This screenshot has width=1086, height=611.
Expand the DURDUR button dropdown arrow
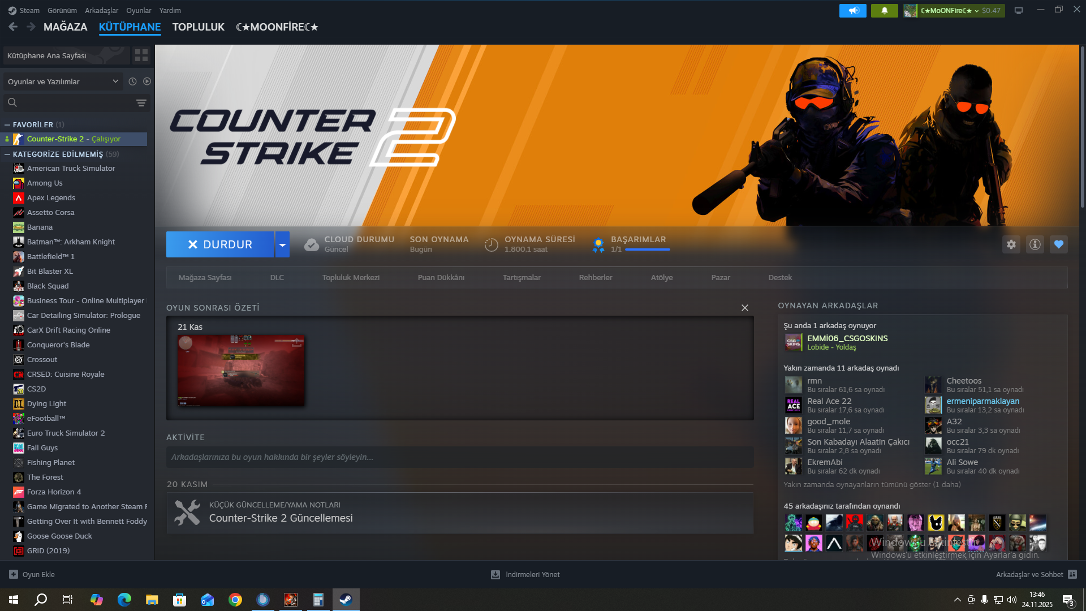click(x=282, y=244)
